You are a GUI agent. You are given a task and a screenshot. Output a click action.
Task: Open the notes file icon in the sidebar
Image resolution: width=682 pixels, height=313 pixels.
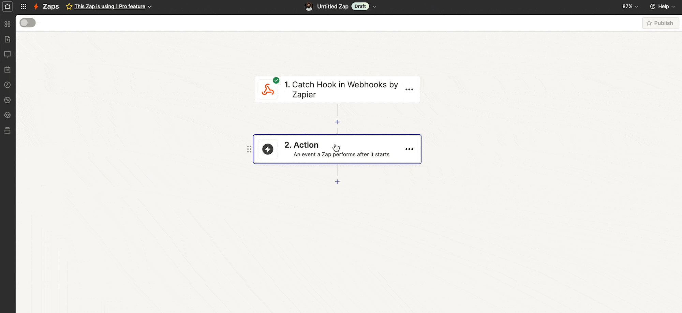coord(7,39)
